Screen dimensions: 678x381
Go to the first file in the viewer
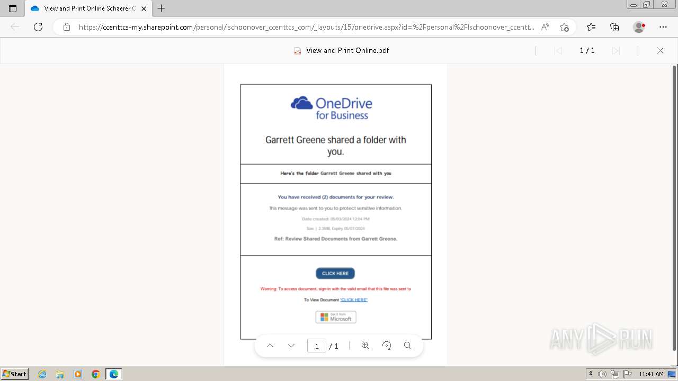(x=558, y=51)
